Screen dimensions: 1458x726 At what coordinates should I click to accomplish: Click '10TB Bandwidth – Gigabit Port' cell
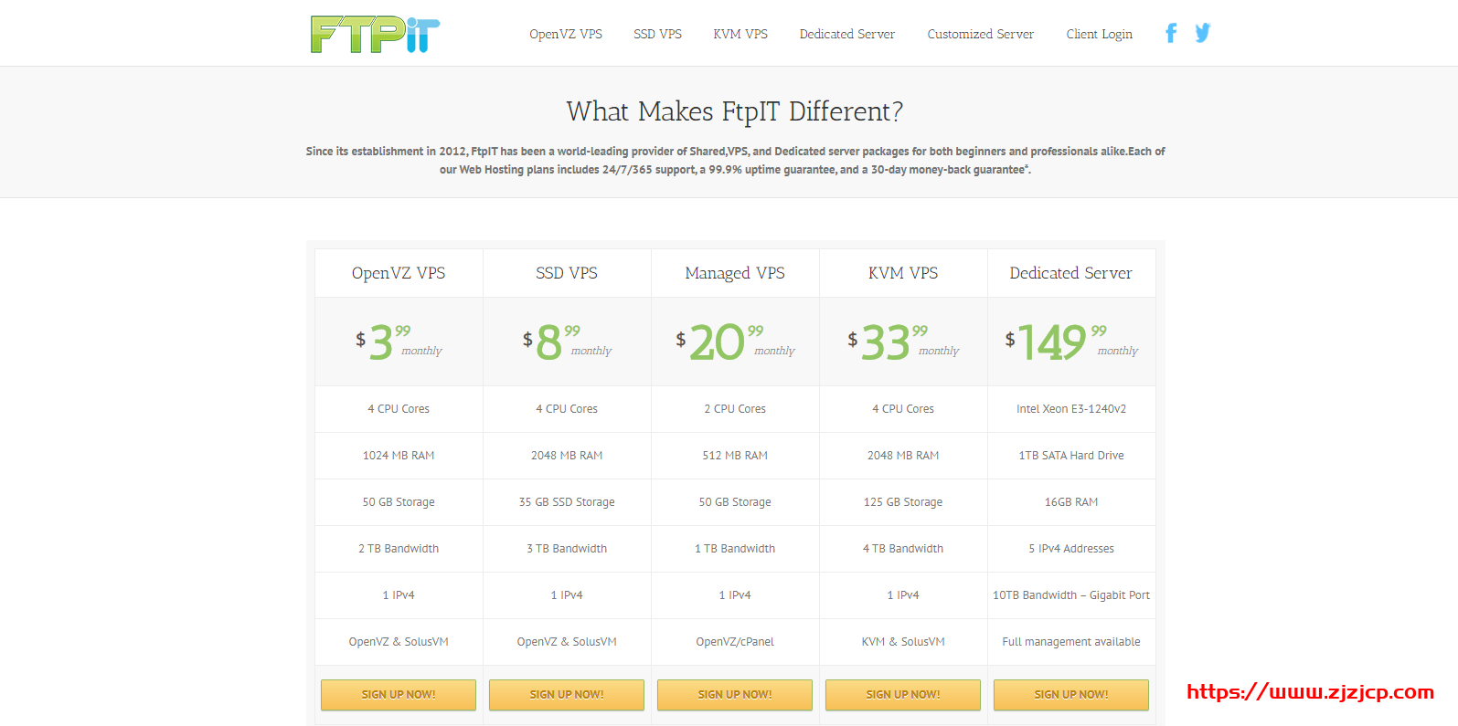1071,595
